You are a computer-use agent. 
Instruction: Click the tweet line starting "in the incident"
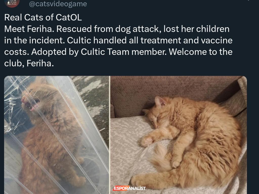(118, 40)
